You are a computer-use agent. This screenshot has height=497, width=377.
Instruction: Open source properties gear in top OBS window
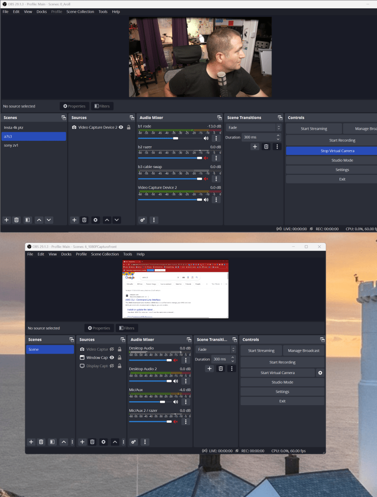tap(95, 220)
